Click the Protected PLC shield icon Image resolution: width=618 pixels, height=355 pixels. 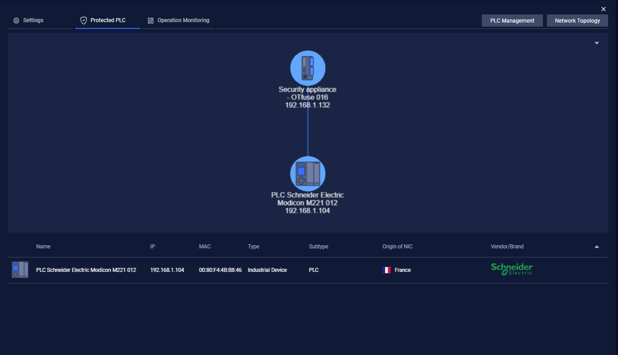coord(83,21)
